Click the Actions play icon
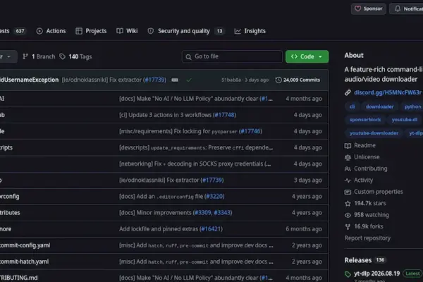Viewport: 423px width, 282px height. tap(39, 31)
